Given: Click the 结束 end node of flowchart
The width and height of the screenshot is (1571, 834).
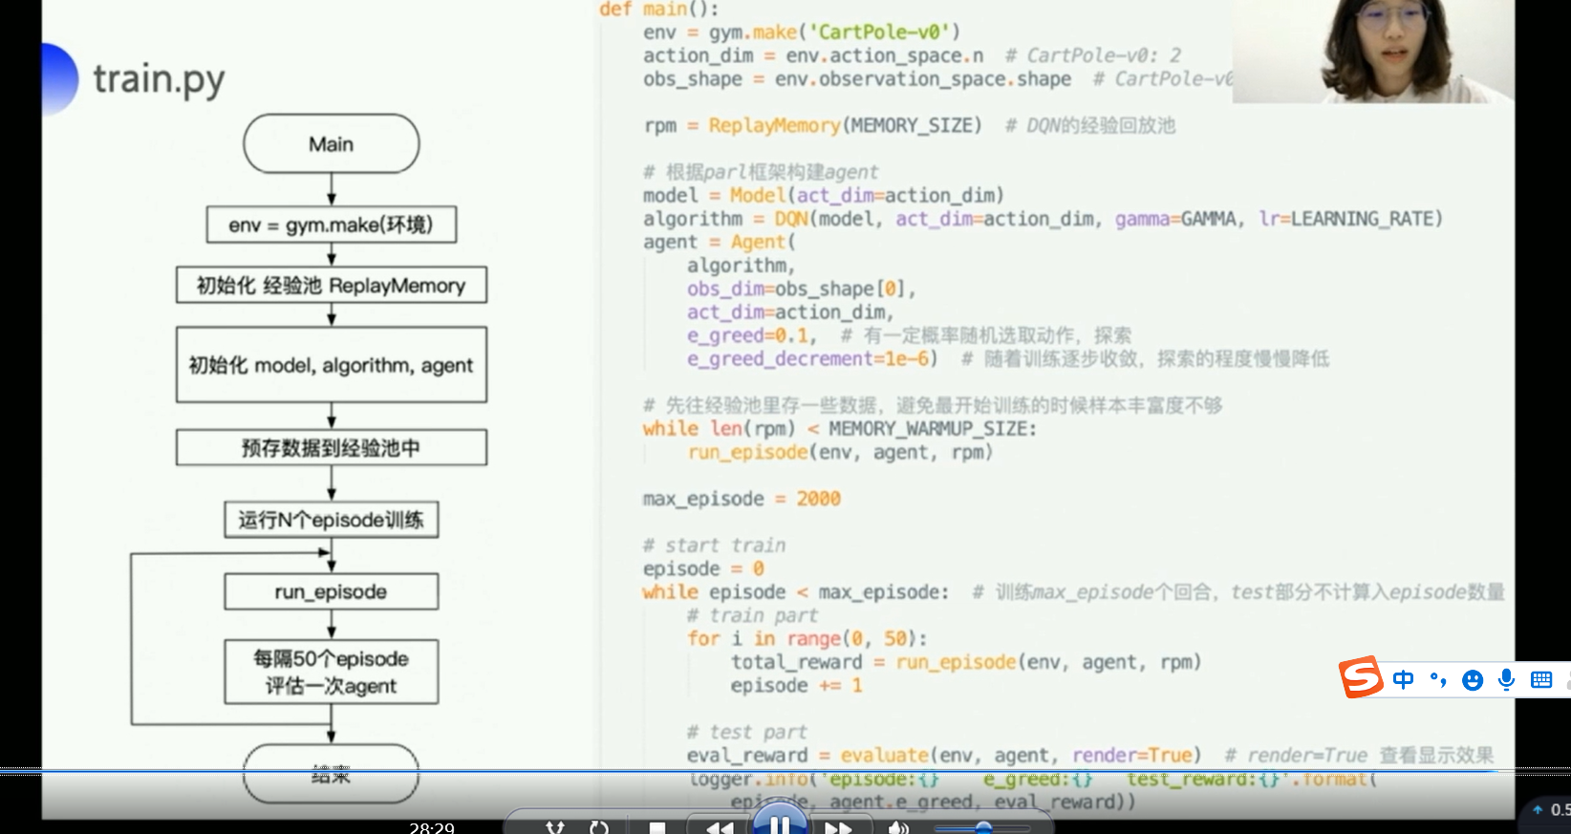Looking at the screenshot, I should coord(331,773).
